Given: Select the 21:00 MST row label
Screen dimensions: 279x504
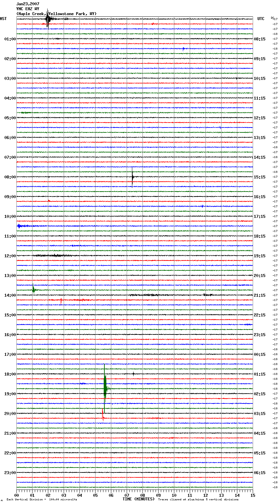Looking at the screenshot, I should click(x=10, y=433).
